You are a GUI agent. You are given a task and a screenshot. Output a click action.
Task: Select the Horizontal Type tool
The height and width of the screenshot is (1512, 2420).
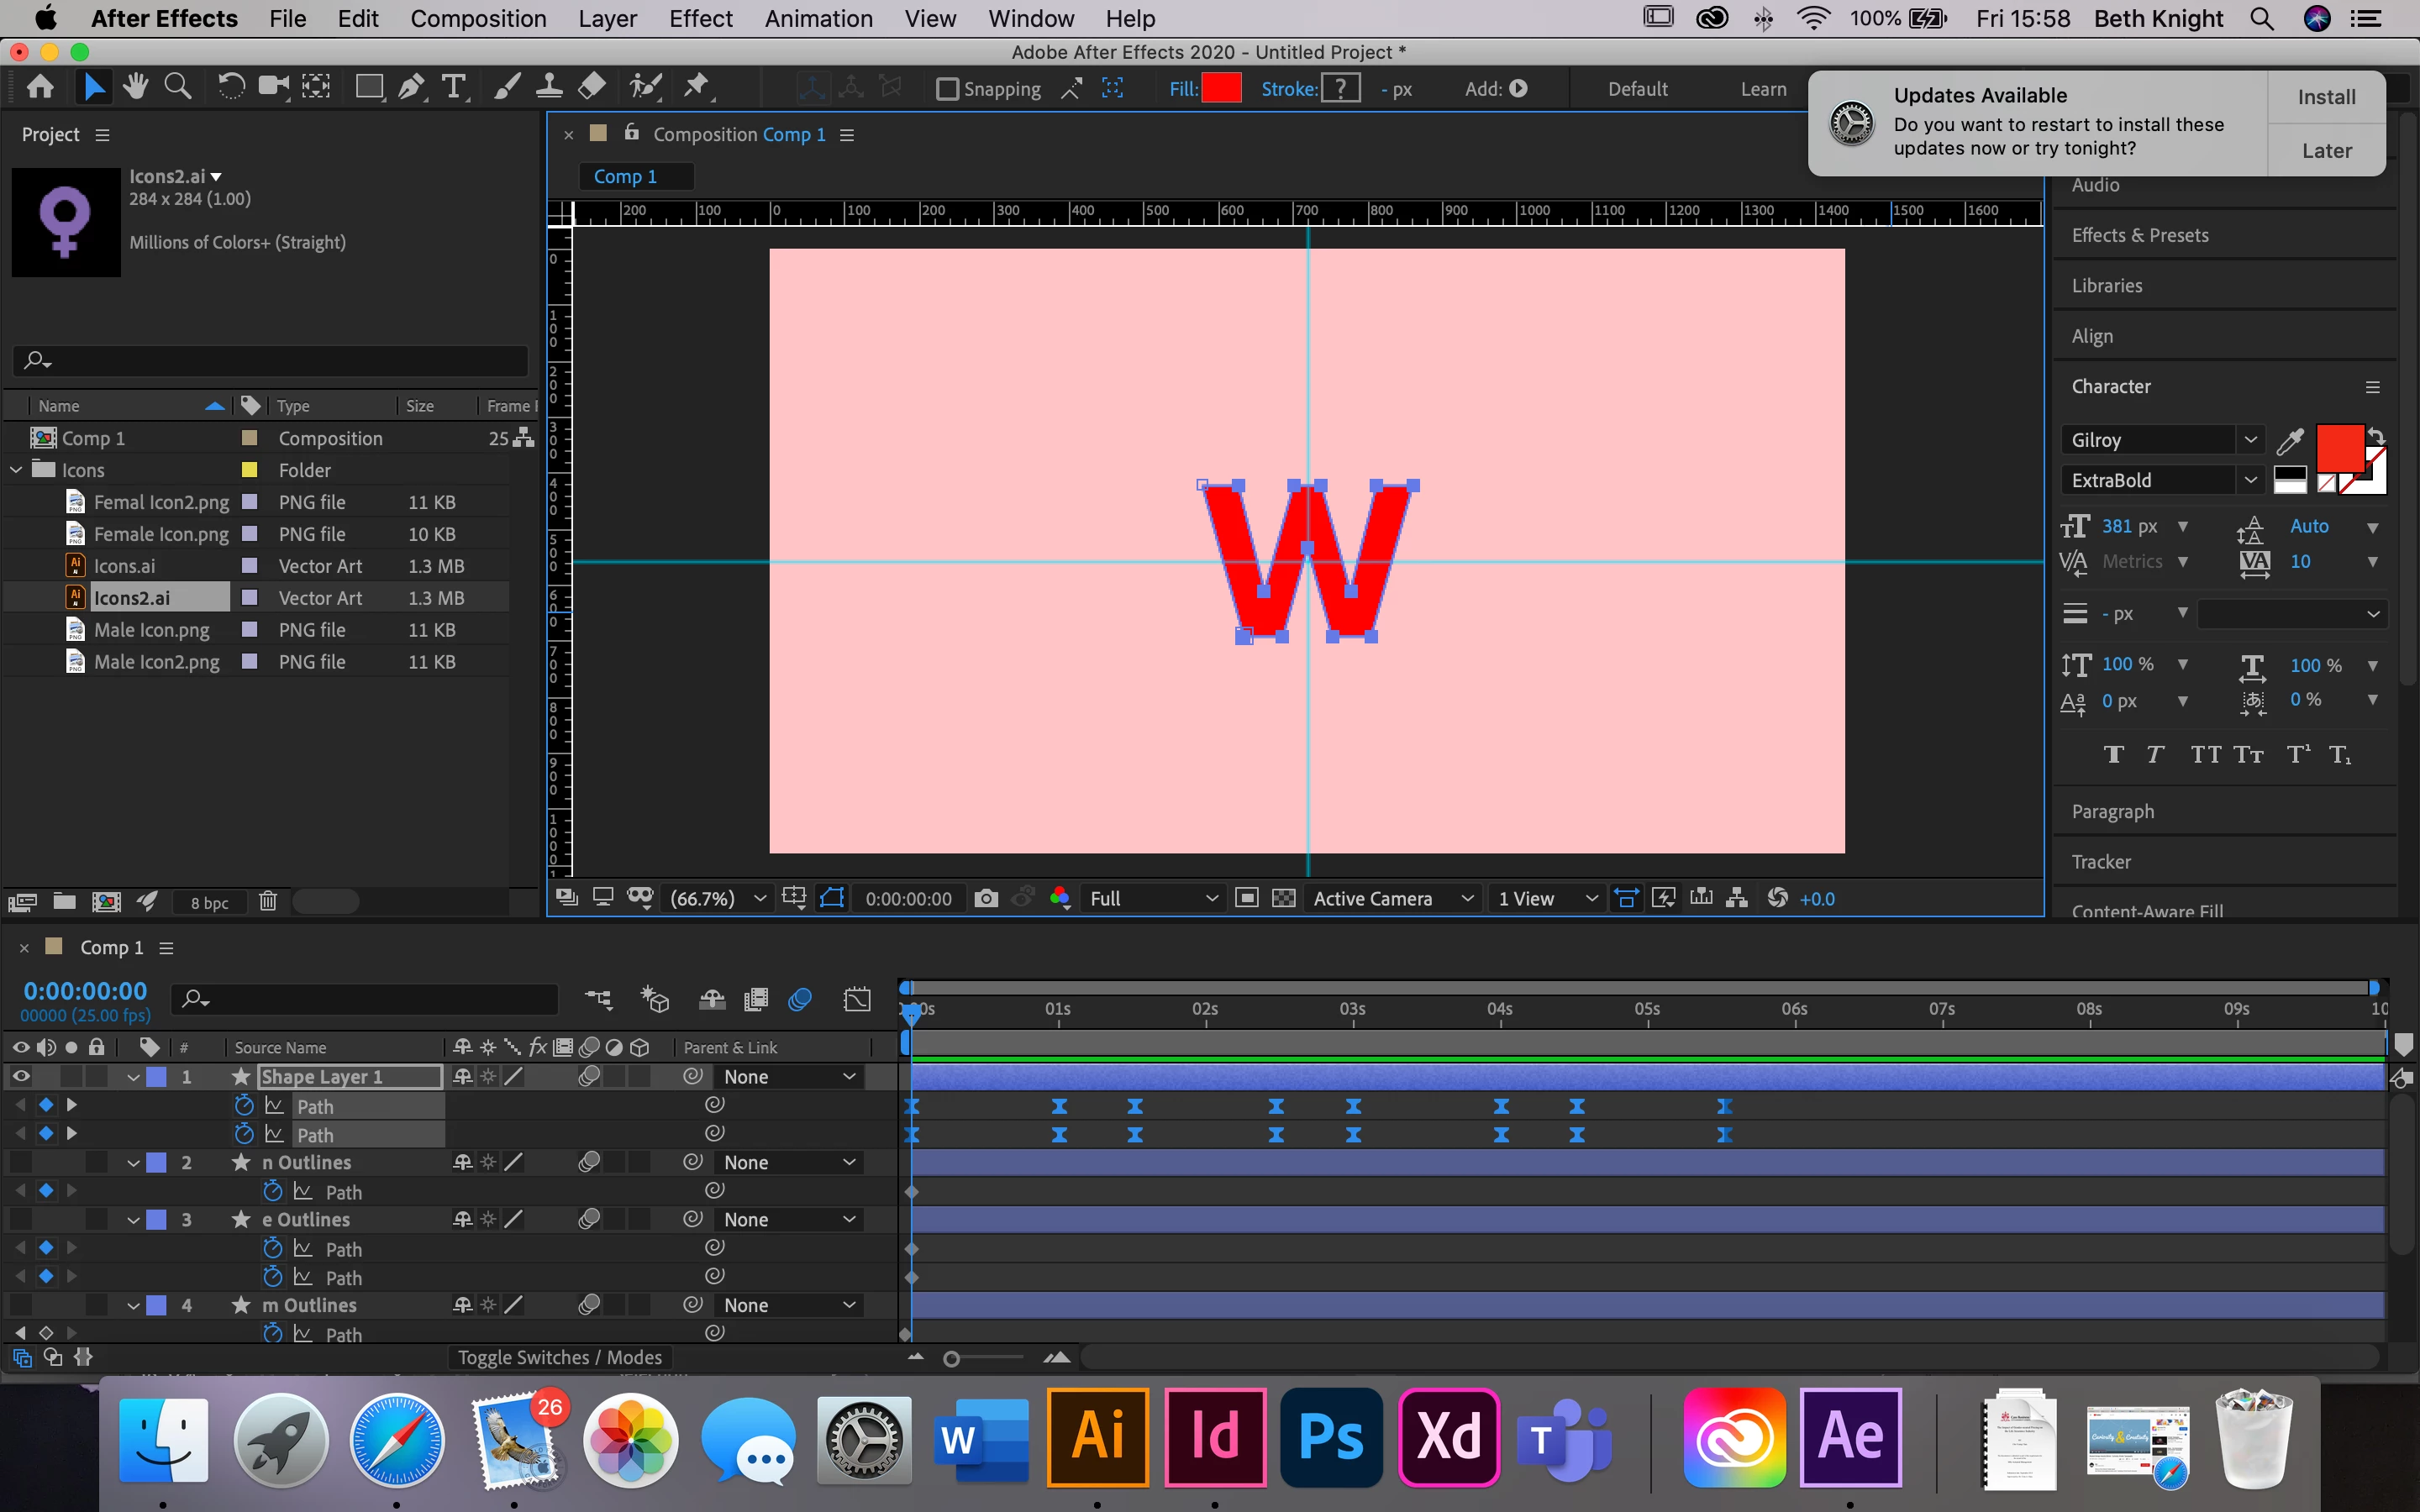point(454,88)
